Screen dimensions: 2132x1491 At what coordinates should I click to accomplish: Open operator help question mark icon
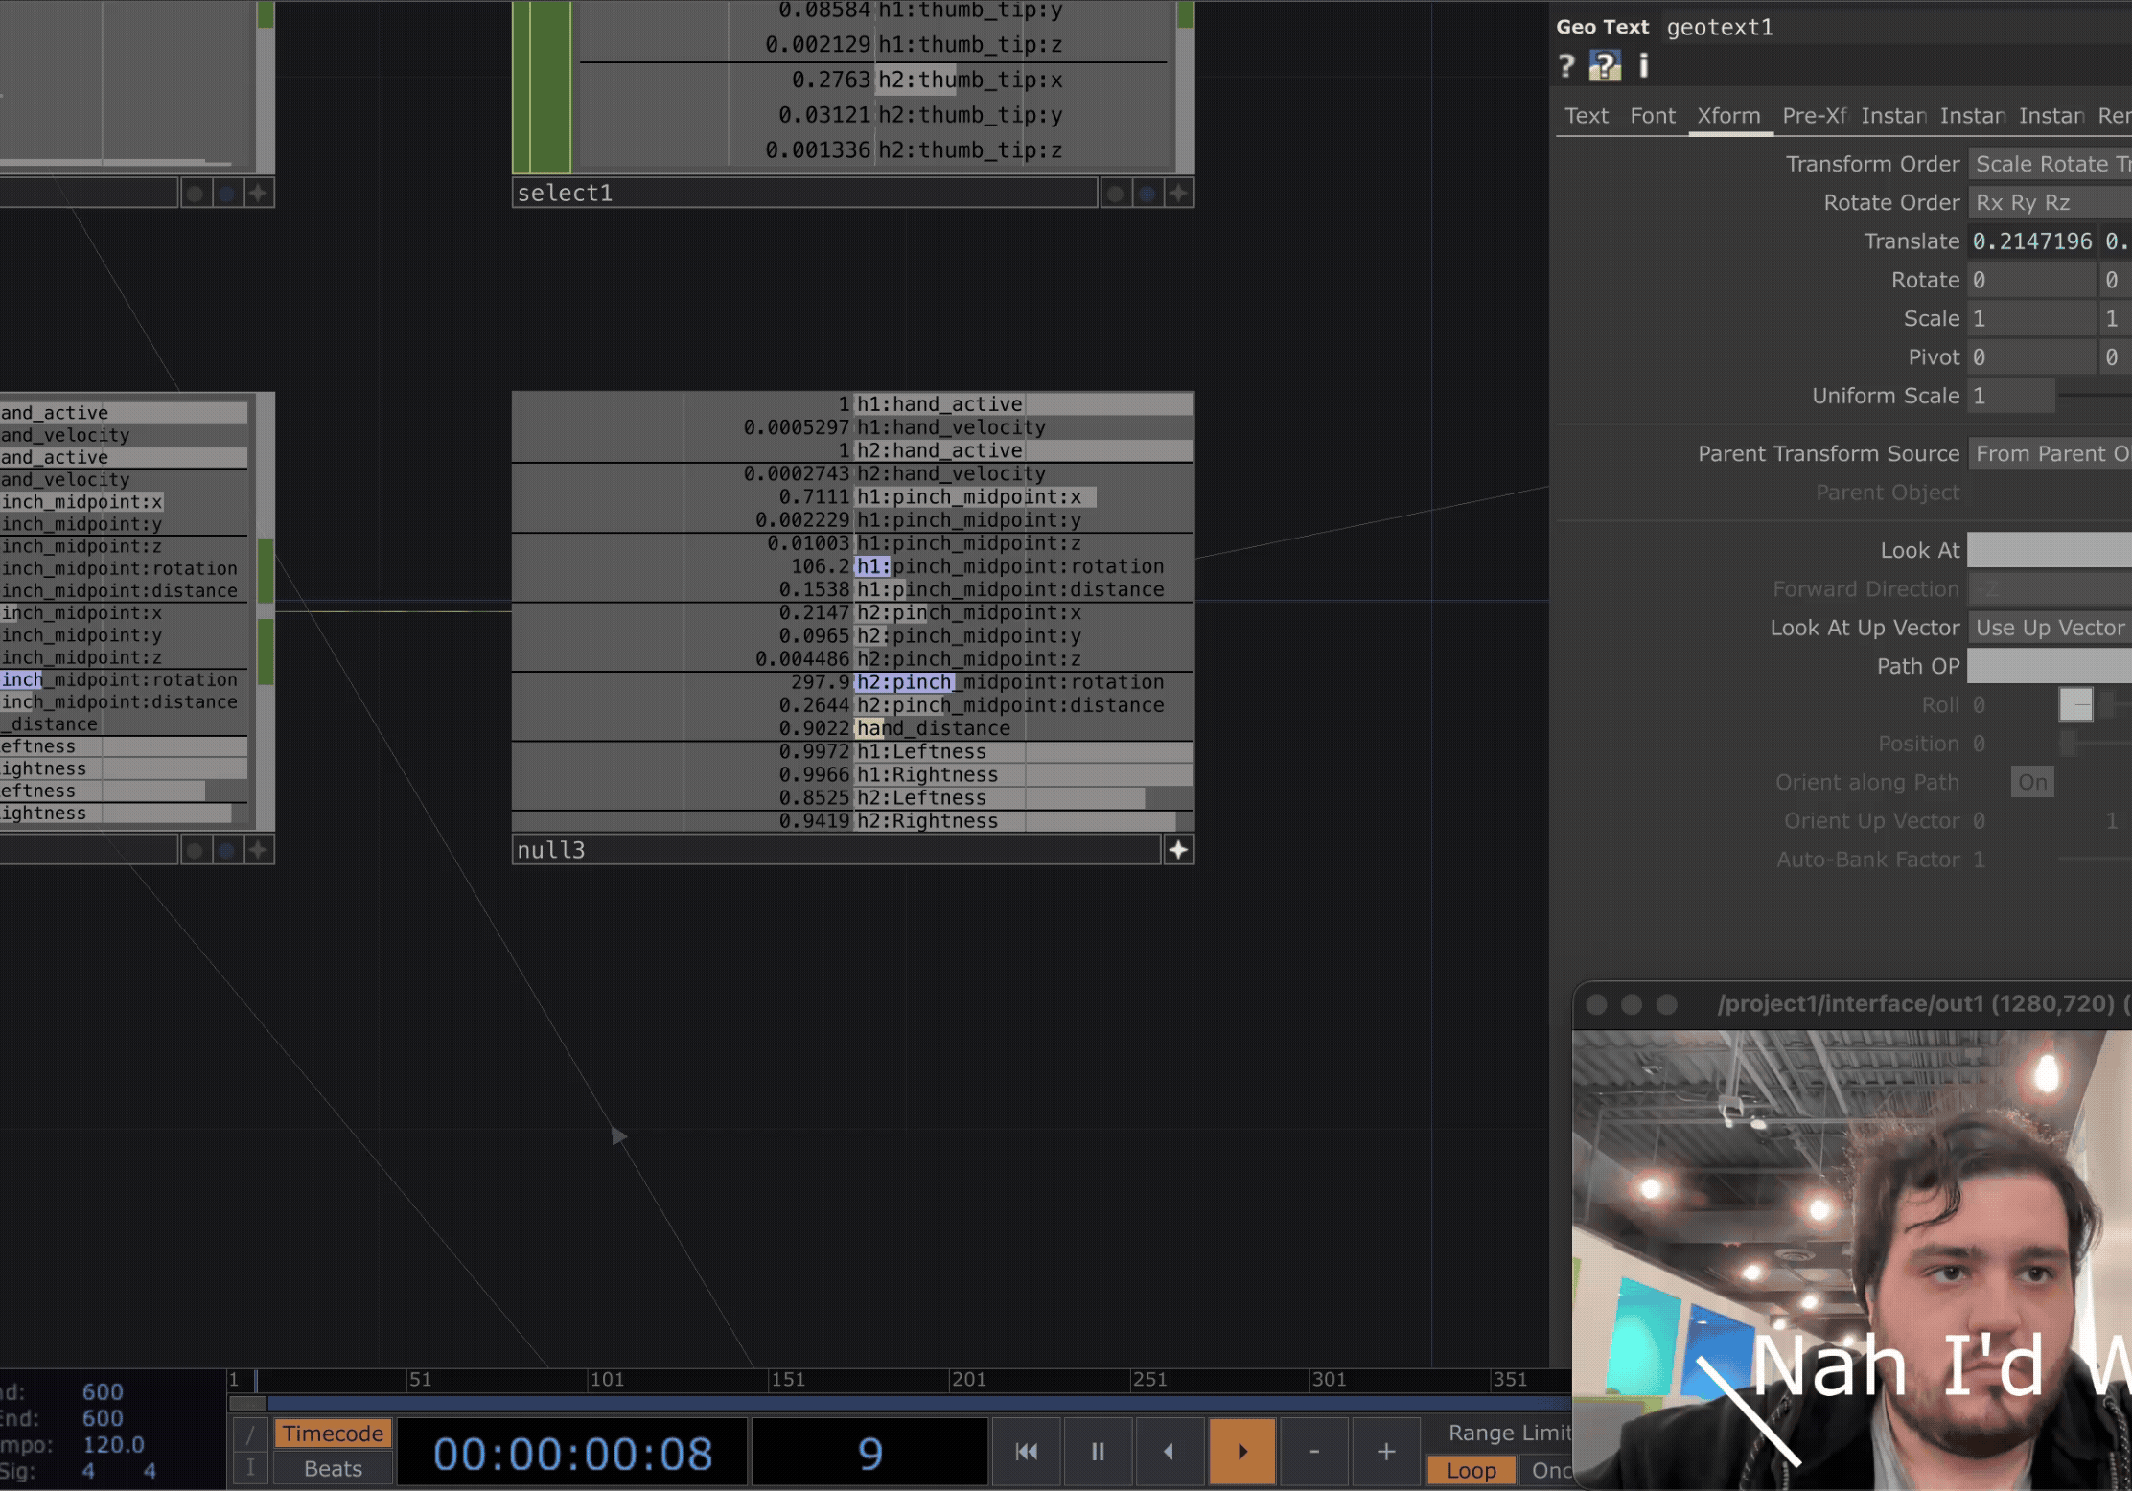1566,66
